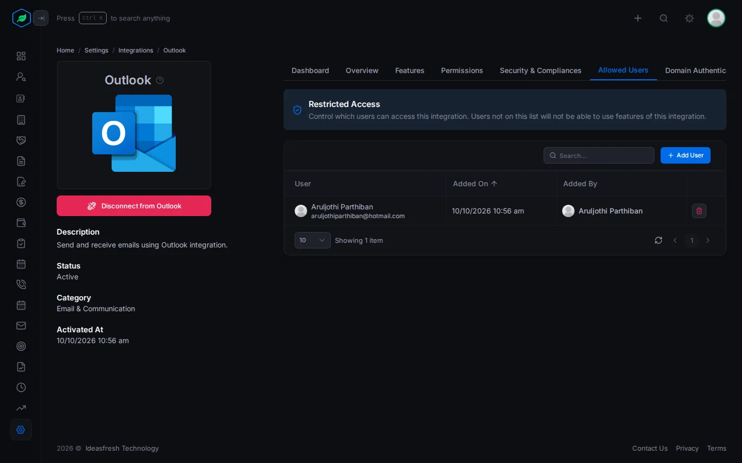Switch to the Dashboard tab
This screenshot has width=742, height=463.
pos(310,70)
